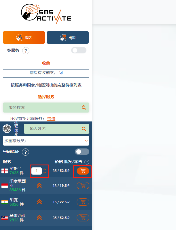Click the India flag icon
This screenshot has width=176, height=230.
(x=5, y=202)
